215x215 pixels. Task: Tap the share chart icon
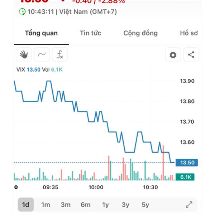(x=191, y=55)
